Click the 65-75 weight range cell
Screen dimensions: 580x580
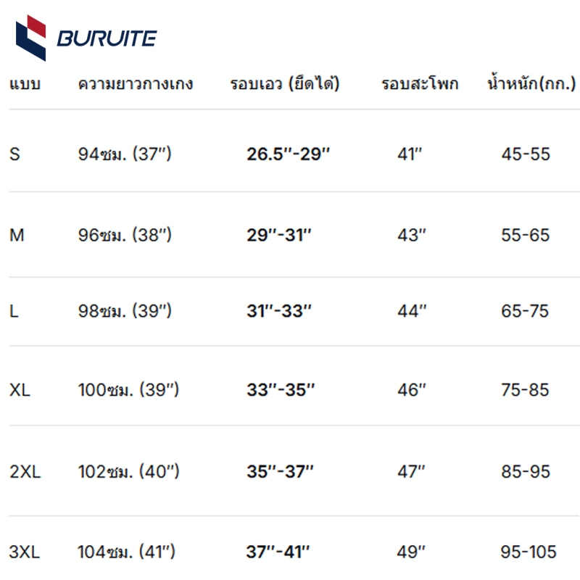pyautogui.click(x=526, y=312)
